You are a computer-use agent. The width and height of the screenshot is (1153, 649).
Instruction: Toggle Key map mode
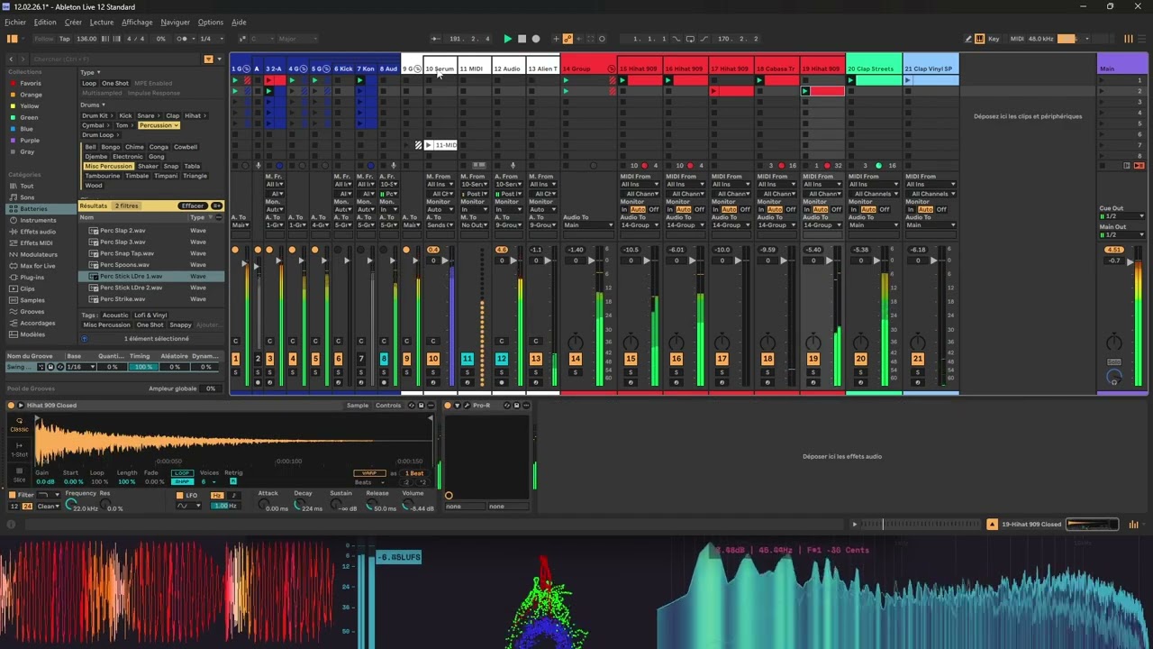(x=994, y=39)
